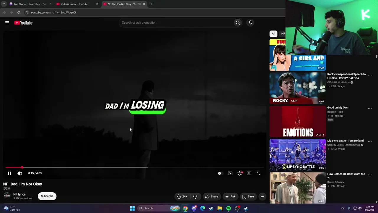Open File Explorer from the taskbar
Viewport: 378px width, 213px height.
[x=220, y=208]
